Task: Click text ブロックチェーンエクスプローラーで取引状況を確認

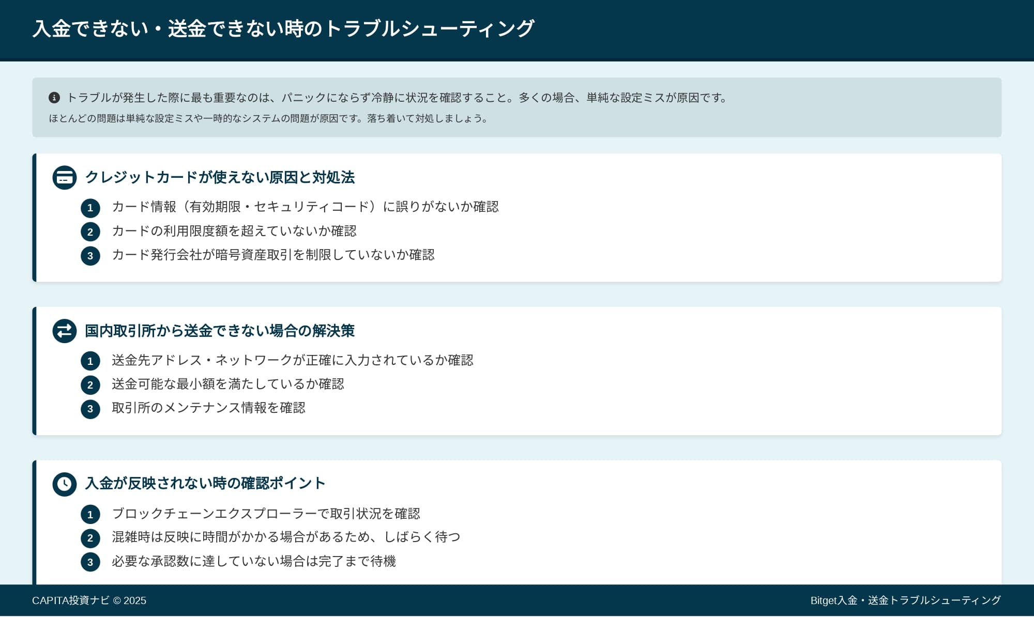Action: point(266,514)
